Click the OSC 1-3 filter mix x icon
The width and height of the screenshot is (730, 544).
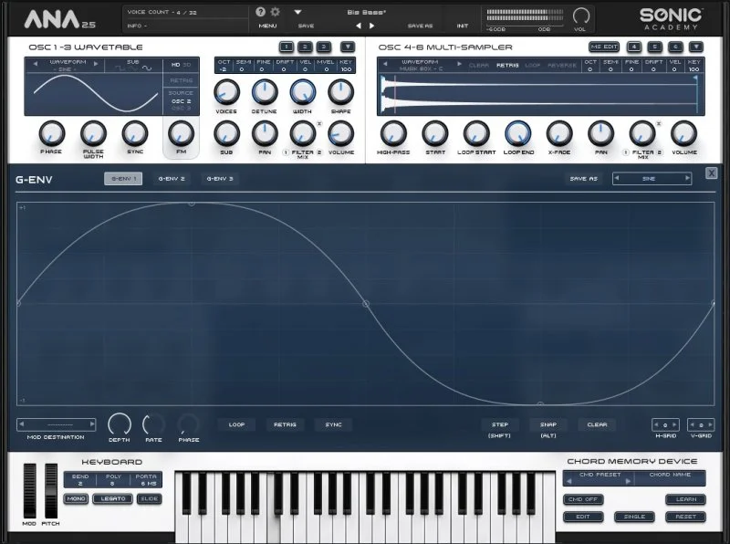pyautogui.click(x=319, y=123)
